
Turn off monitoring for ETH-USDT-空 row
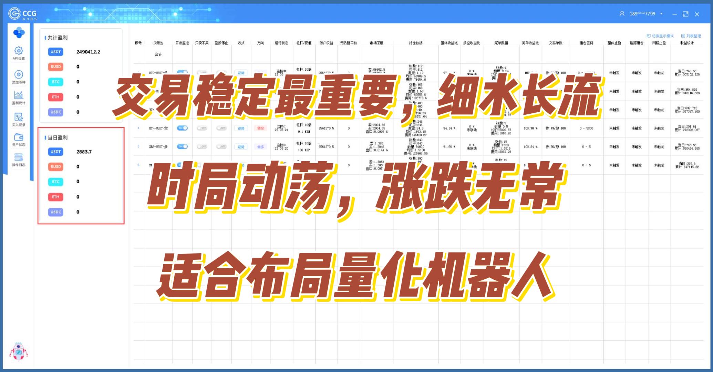[182, 128]
